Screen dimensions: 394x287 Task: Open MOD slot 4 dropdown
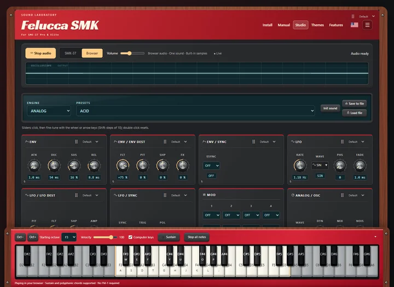pyautogui.click(x=271, y=215)
